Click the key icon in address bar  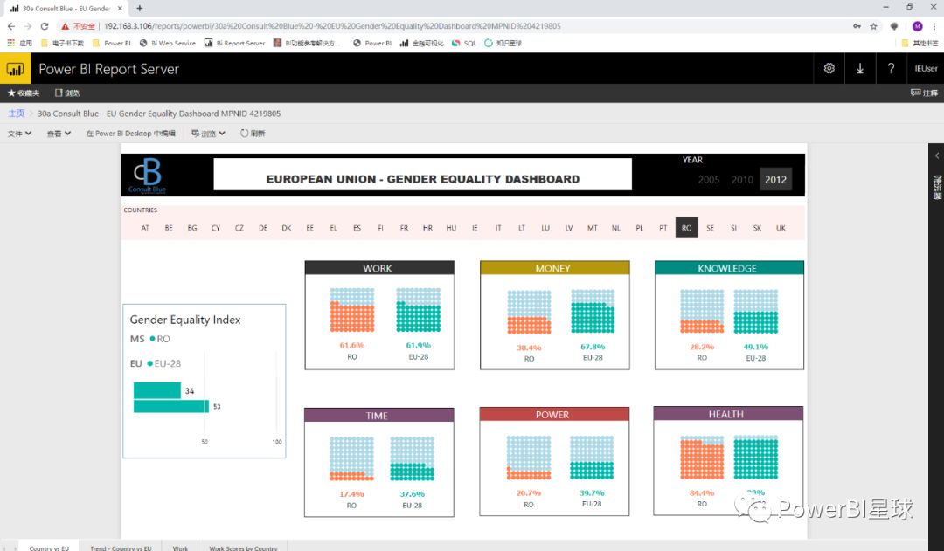click(856, 26)
